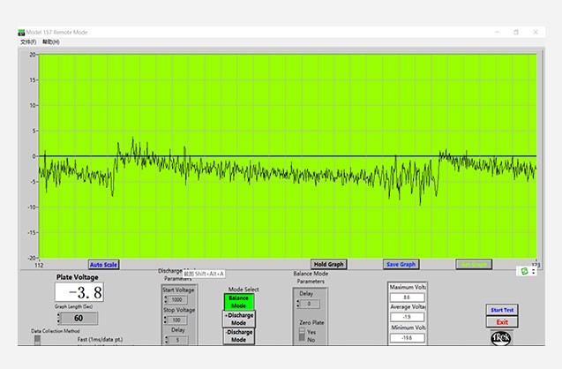Click the Stop Voltage stepper arrows
Viewport: 562px width, 369px height.
pyautogui.click(x=166, y=320)
